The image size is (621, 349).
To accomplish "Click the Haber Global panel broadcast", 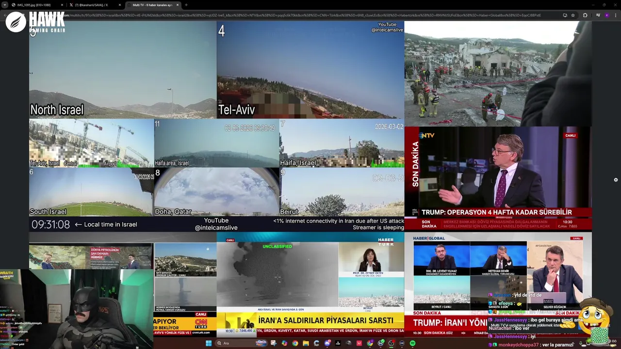I will point(498,285).
